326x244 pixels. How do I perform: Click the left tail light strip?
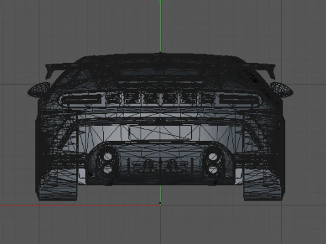[81, 100]
